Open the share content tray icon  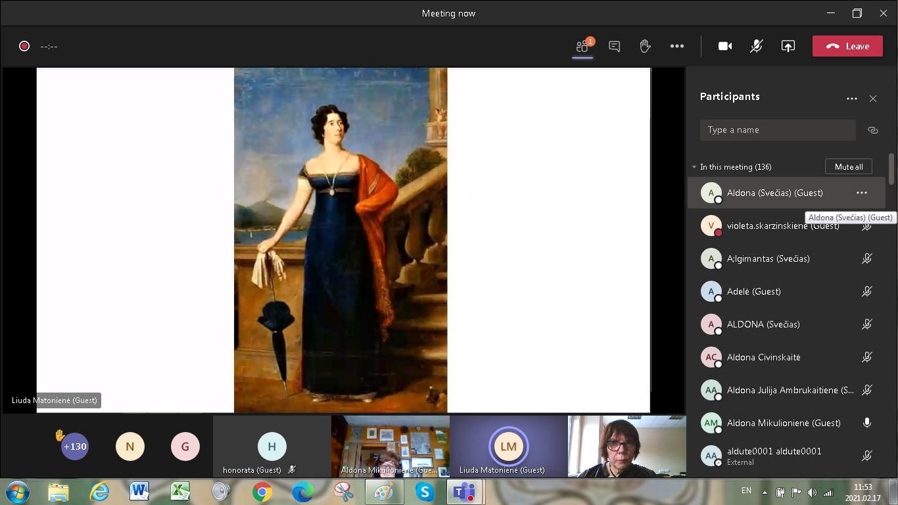pyautogui.click(x=788, y=46)
